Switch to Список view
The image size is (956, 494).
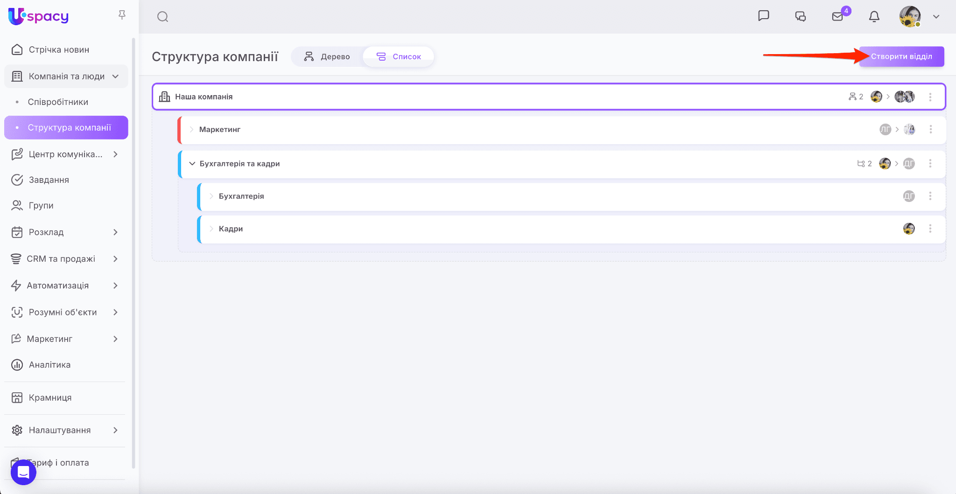pyautogui.click(x=399, y=56)
